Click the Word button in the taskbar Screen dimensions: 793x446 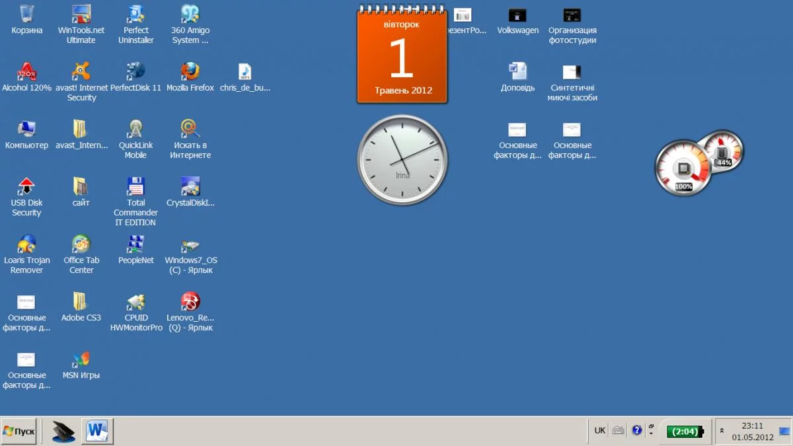point(97,431)
